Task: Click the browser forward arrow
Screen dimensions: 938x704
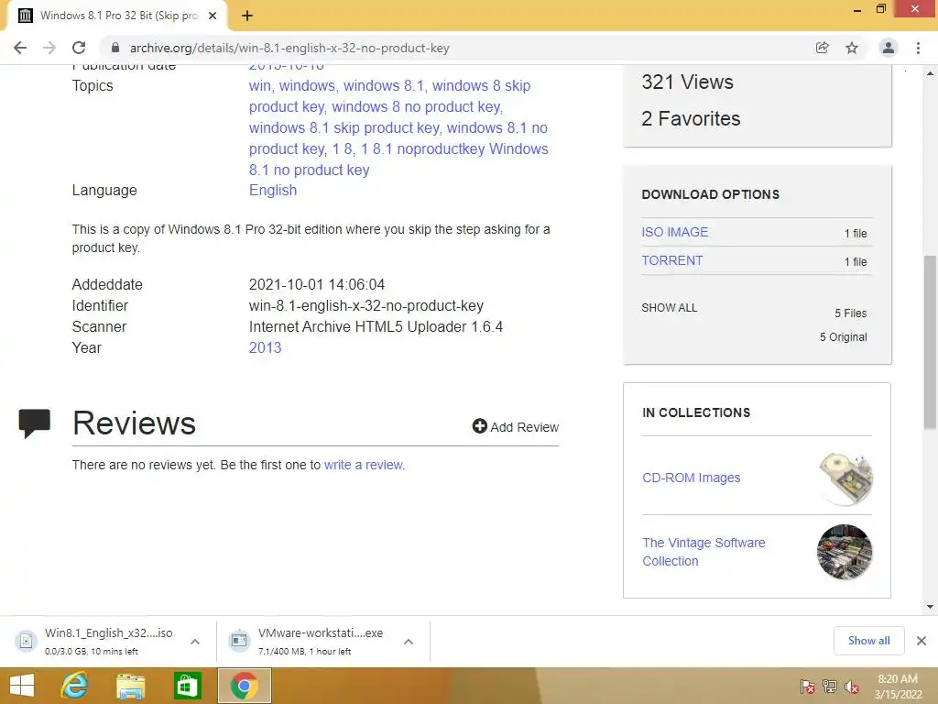Action: tap(49, 48)
